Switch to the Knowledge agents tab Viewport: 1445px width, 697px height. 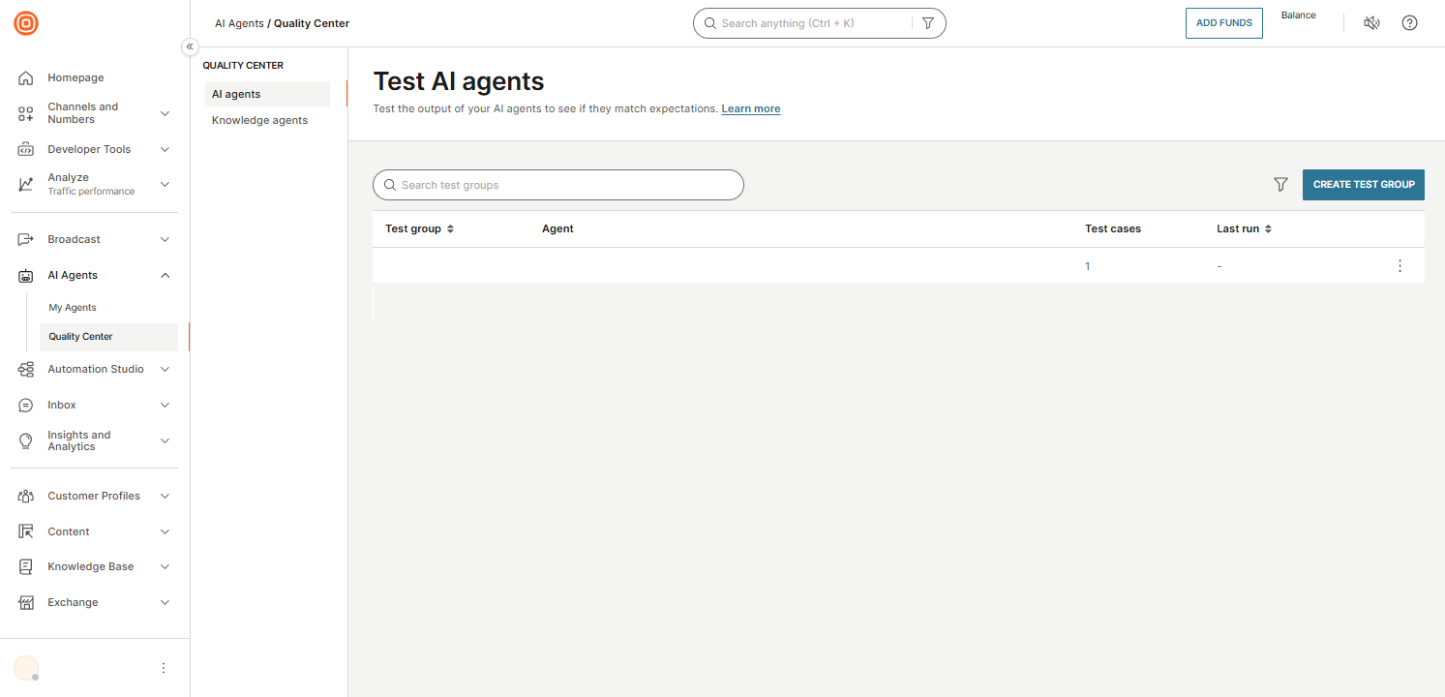[x=259, y=119]
